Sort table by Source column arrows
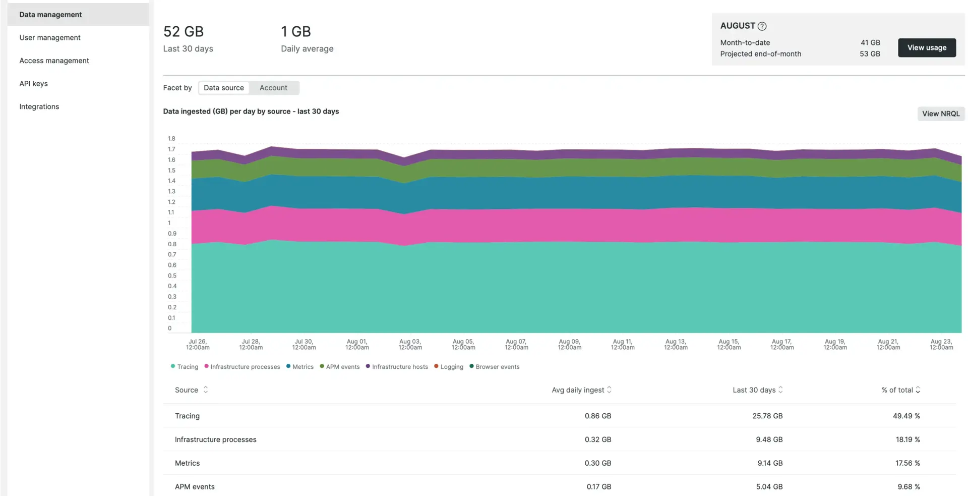 point(205,390)
